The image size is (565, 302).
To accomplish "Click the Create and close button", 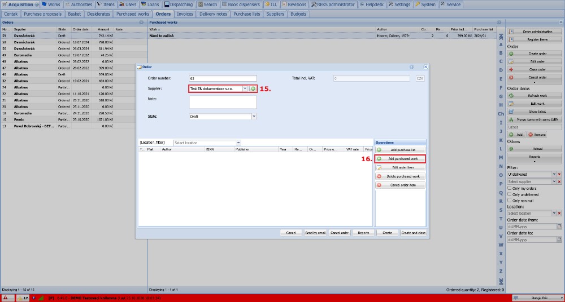I will click(x=414, y=233).
